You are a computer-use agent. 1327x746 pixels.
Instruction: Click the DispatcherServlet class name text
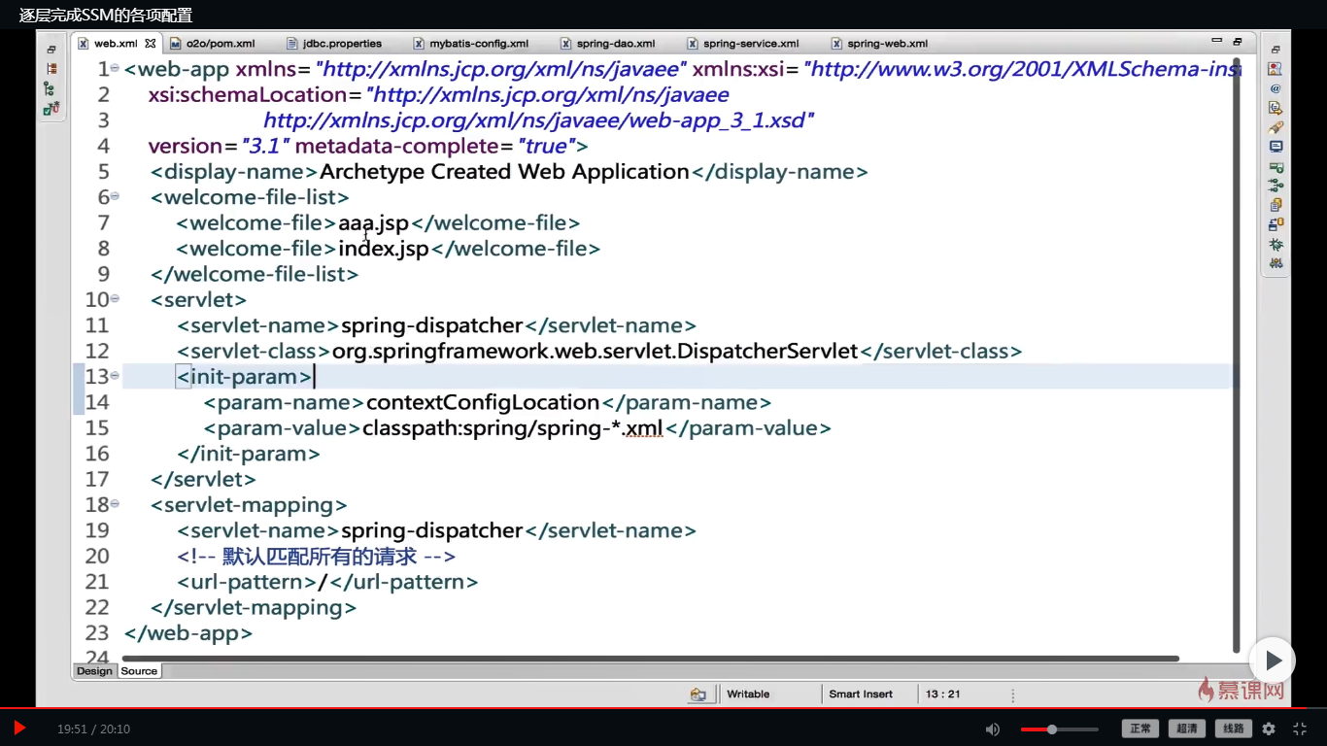point(767,352)
